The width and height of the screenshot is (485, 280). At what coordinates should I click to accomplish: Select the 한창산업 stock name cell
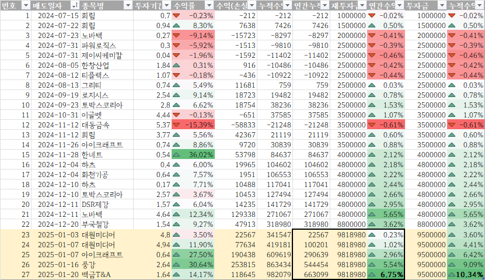107,65
